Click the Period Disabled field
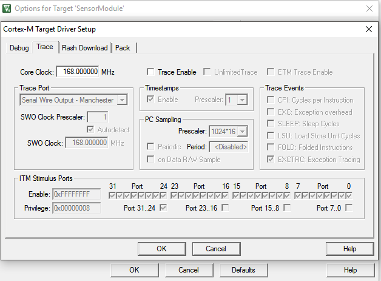Image resolution: width=381 pixels, height=281 pixels. coord(229,147)
